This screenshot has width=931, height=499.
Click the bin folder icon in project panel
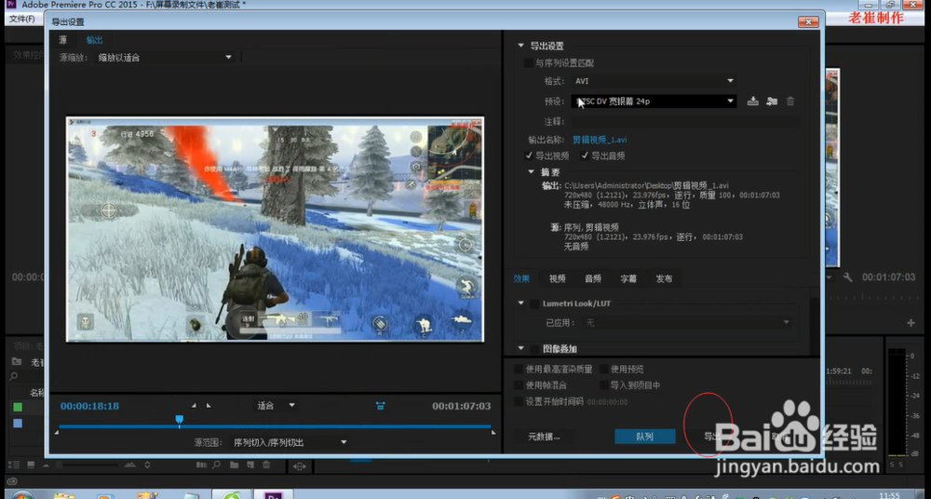click(x=17, y=361)
